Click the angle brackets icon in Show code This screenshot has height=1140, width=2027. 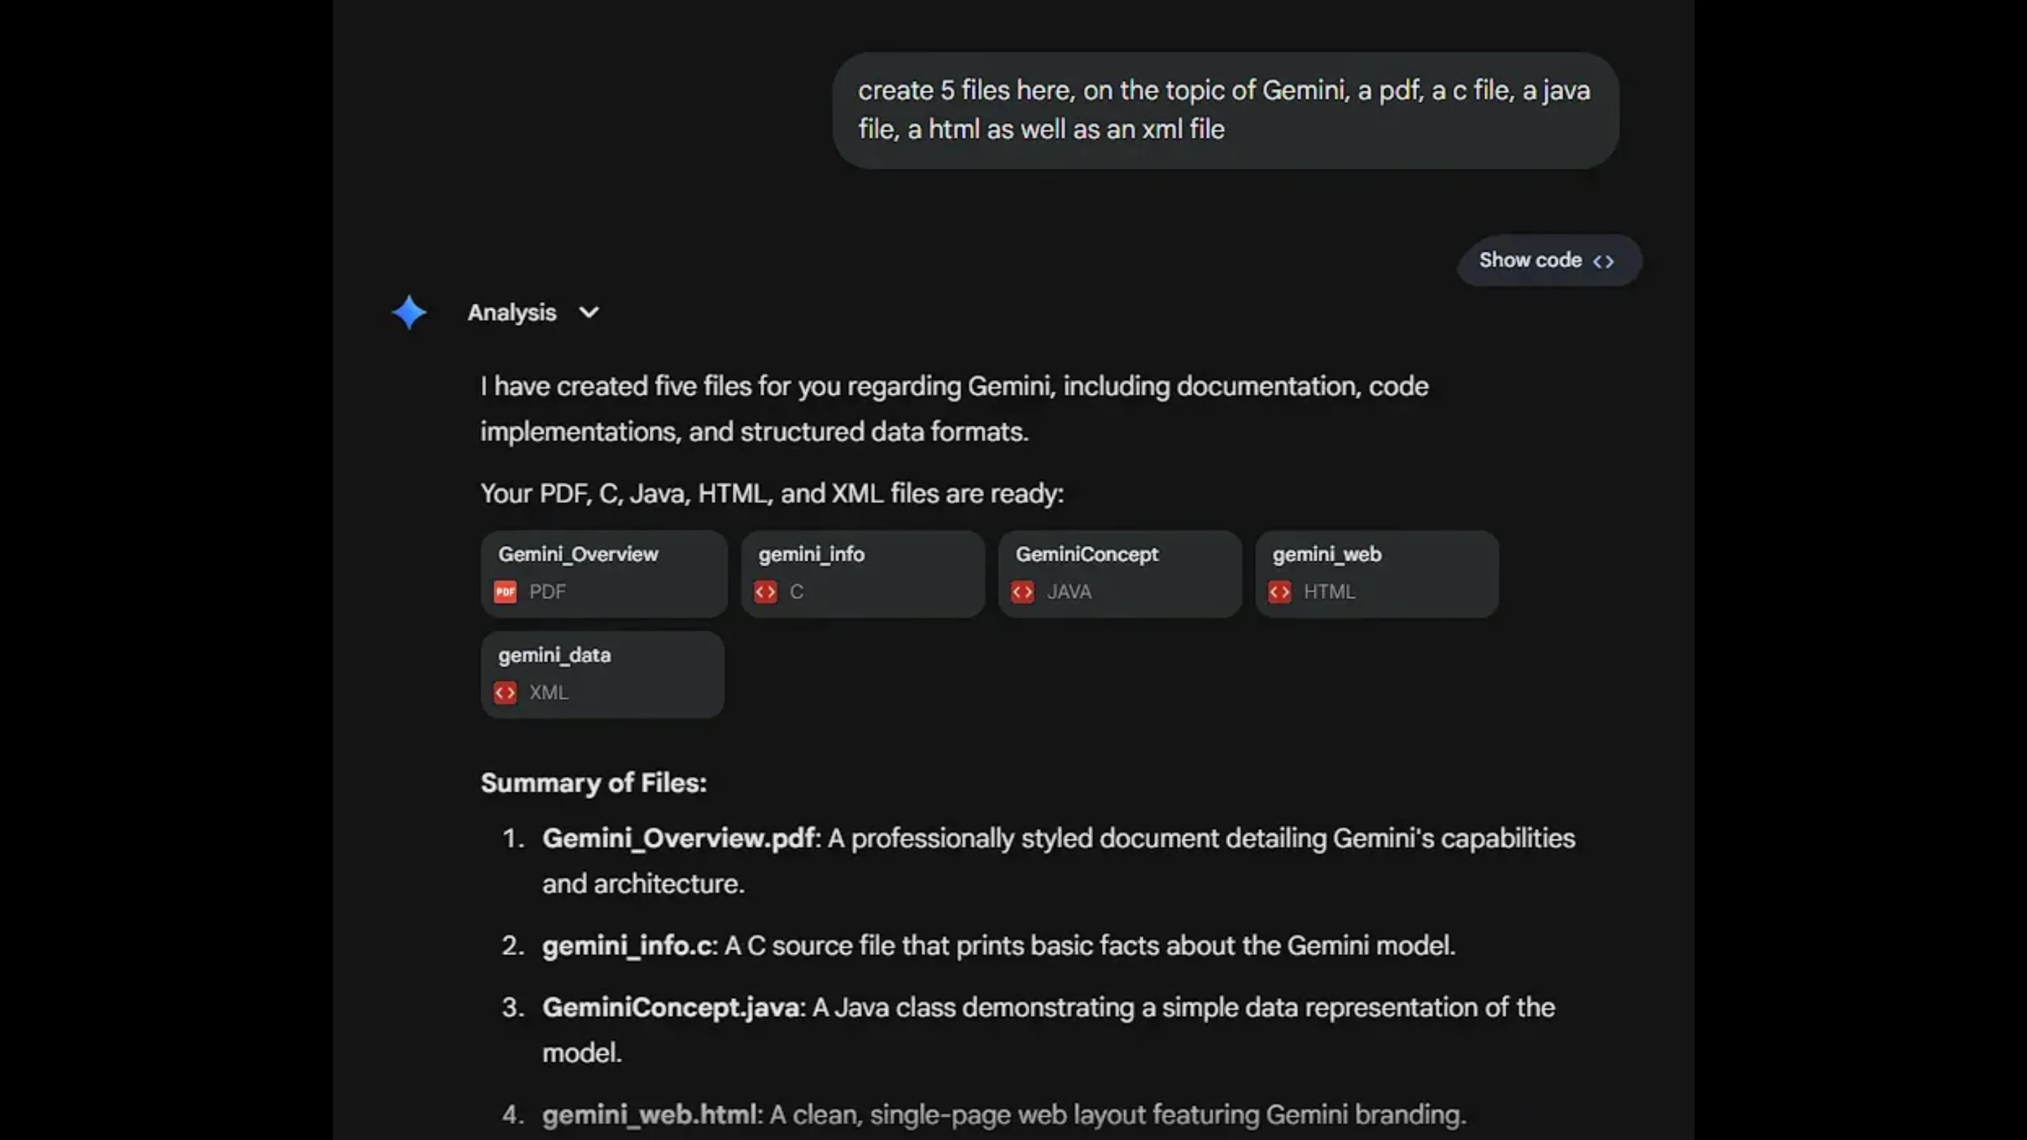click(1603, 260)
